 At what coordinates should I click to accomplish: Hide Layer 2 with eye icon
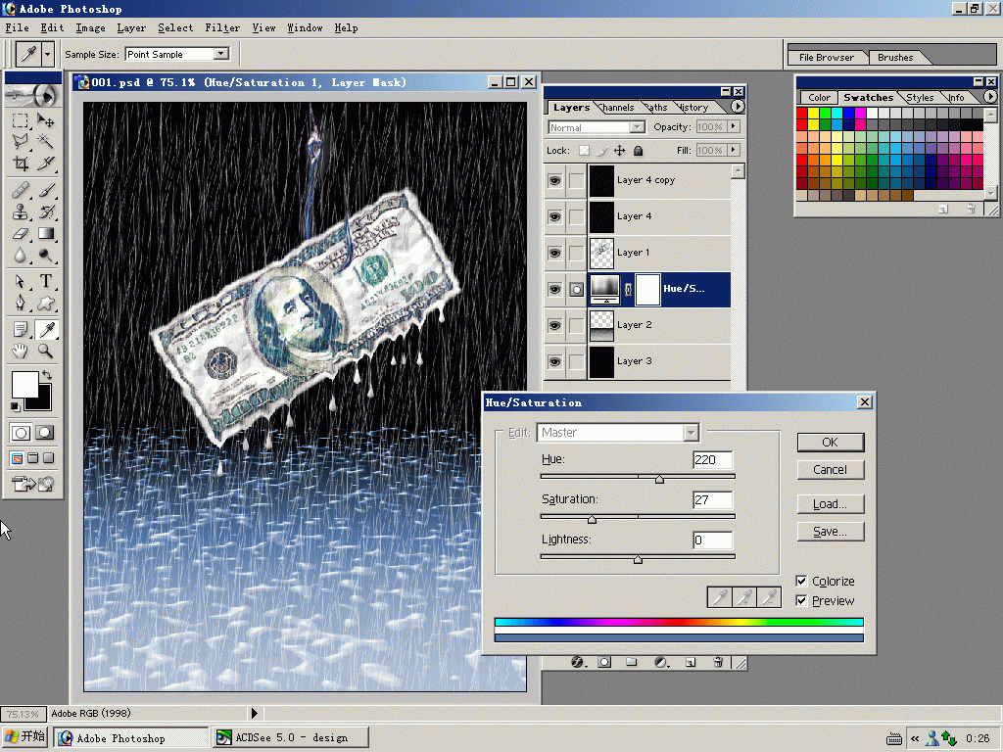point(554,325)
